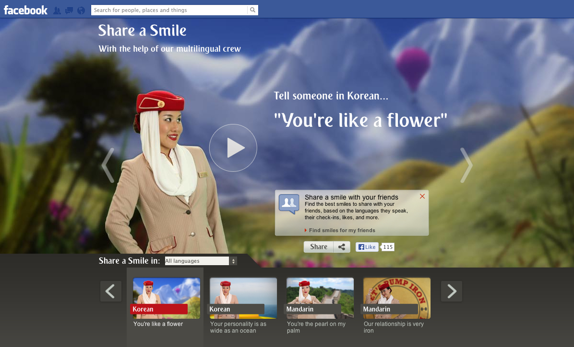Like the page on Facebook

367,247
